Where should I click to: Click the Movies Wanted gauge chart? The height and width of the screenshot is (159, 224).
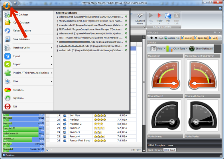tap(165, 115)
